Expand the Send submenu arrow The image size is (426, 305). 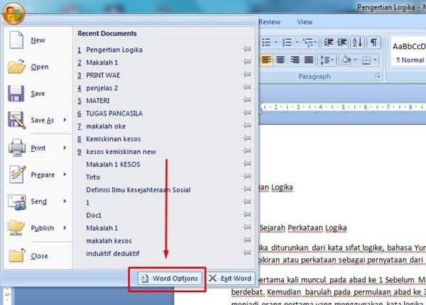[x=65, y=201]
